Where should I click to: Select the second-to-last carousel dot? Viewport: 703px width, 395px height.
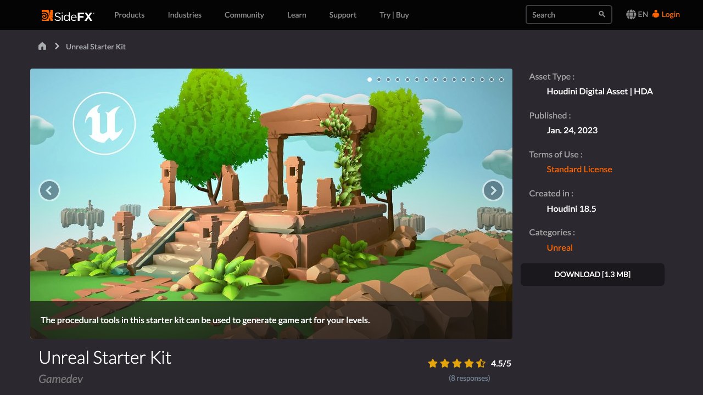tap(492, 80)
